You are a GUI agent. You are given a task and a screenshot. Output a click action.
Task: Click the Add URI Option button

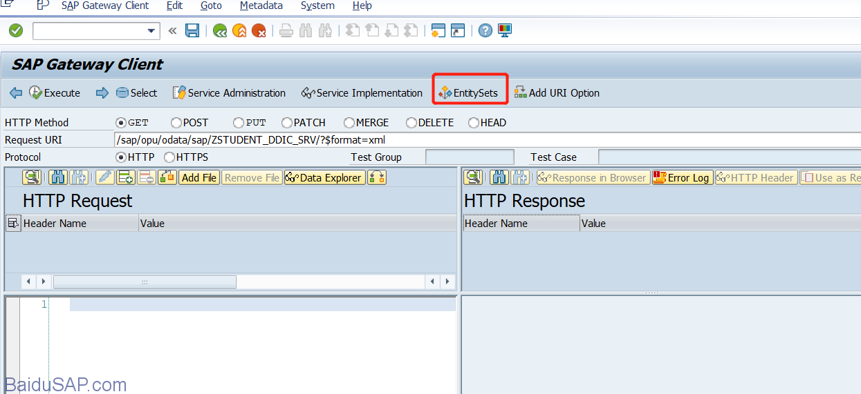tap(557, 93)
